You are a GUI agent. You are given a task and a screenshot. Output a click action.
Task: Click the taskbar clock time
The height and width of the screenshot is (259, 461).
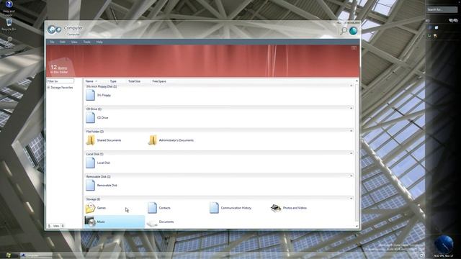point(444,256)
